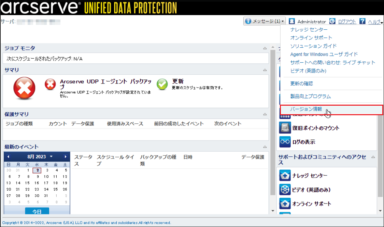Choose 更新の確認 menu entry
Image resolution: width=384 pixels, height=227 pixels.
point(301,84)
